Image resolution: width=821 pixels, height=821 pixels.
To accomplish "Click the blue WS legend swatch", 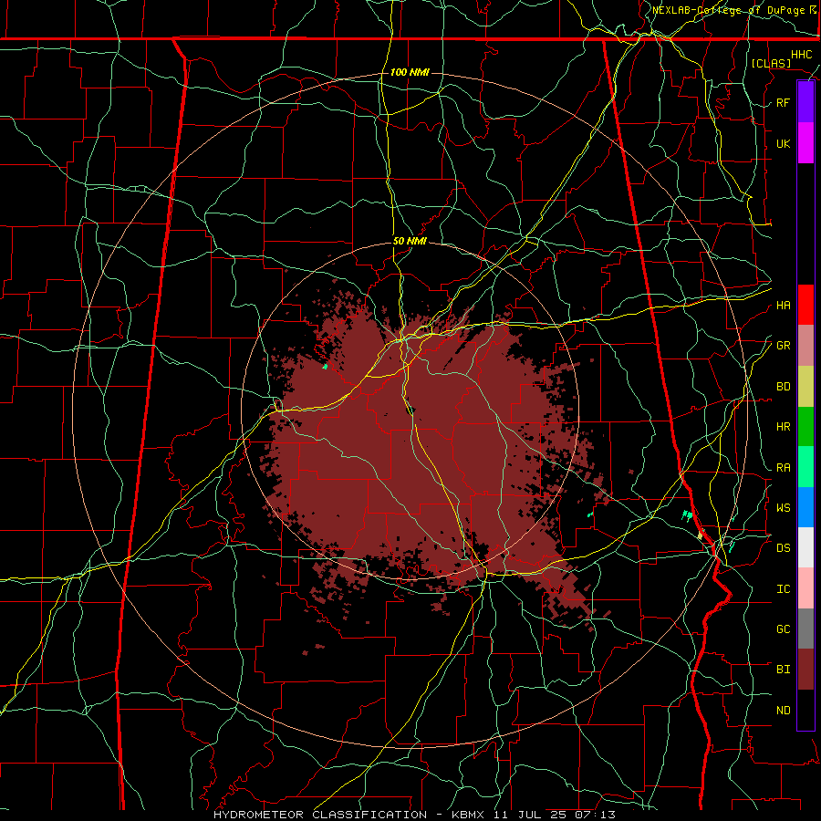I will click(x=805, y=507).
